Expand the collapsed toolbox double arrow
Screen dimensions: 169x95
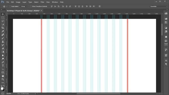2,9
